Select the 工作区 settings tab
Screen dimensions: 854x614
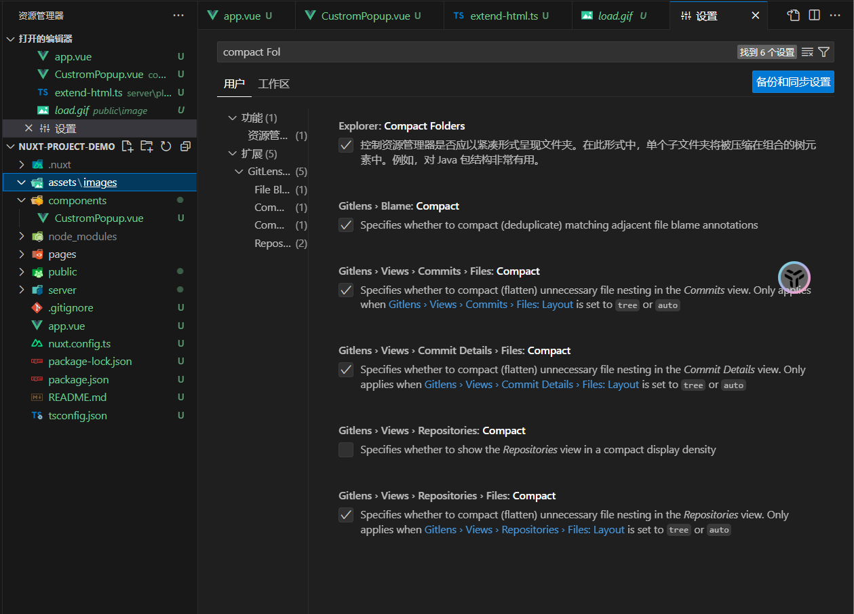click(274, 83)
